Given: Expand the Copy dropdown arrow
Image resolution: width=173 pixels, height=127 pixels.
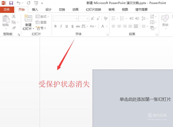Looking at the screenshot, I should click(18, 22).
